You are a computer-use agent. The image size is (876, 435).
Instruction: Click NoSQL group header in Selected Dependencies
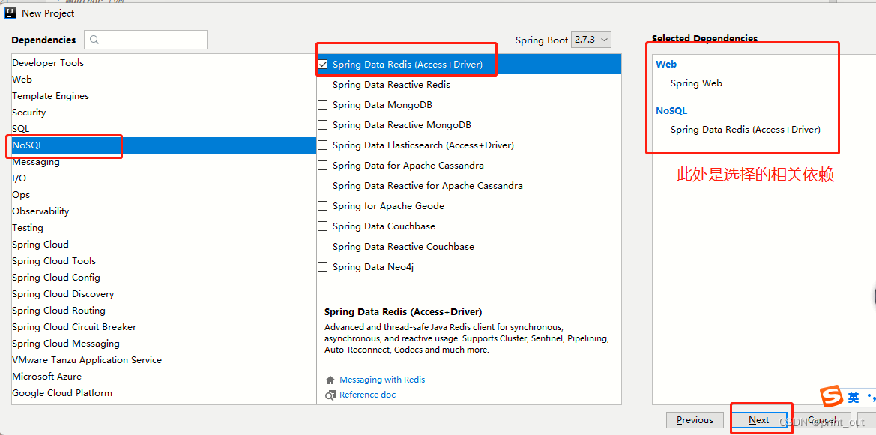[x=671, y=111]
